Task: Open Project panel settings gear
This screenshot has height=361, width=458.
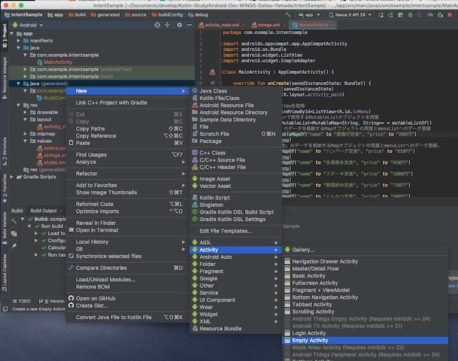Action: [179, 25]
